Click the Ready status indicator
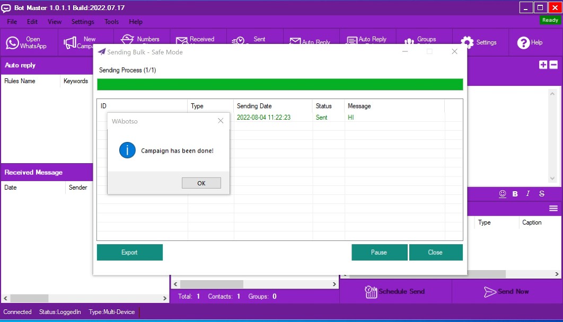This screenshot has width=563, height=322. pos(550,20)
